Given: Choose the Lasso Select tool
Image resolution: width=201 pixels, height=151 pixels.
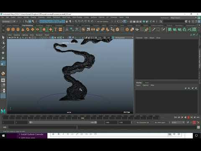Looking at the screenshot, I should tap(3, 43).
